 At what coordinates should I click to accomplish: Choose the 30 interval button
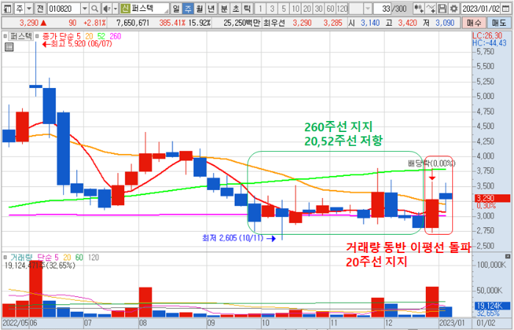[x=319, y=8]
